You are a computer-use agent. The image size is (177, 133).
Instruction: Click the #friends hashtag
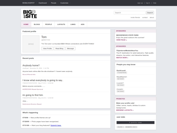30,75
